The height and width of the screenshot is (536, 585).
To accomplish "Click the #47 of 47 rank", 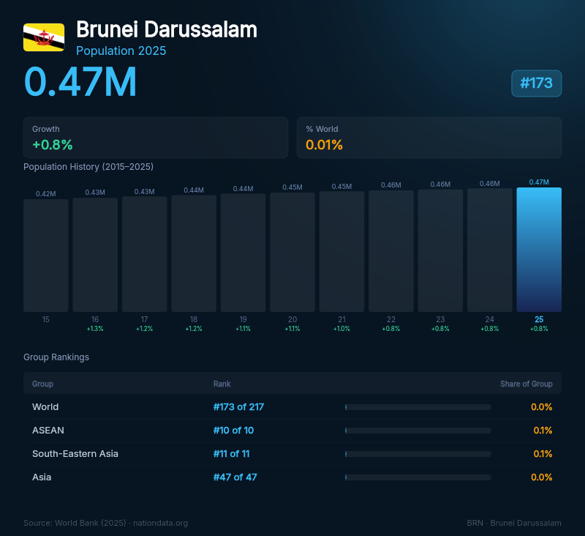I will click(235, 477).
